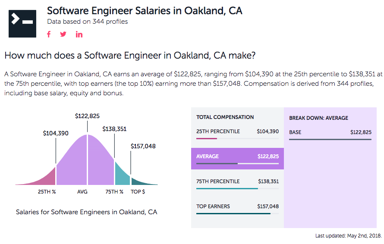Click the pink 25th percentile curve segment
This screenshot has width=384, height=244.
point(47,177)
